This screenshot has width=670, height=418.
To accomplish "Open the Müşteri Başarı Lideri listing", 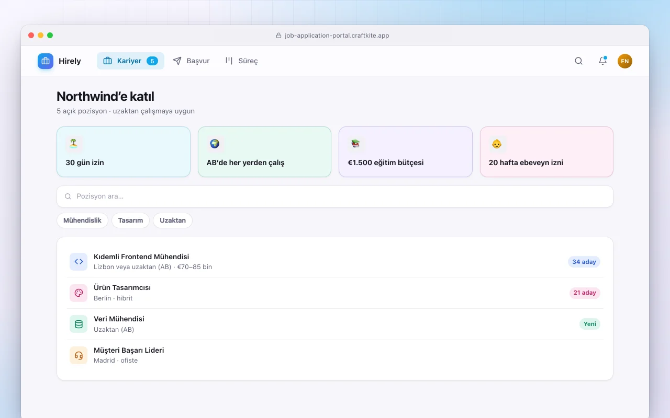I will tap(335, 355).
